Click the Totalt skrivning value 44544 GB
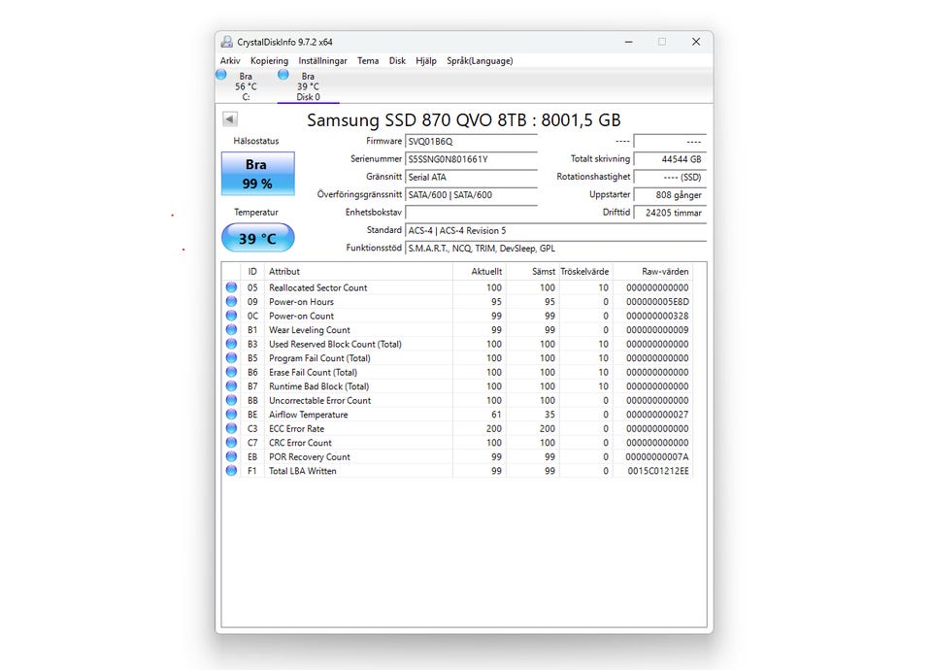 click(x=670, y=159)
